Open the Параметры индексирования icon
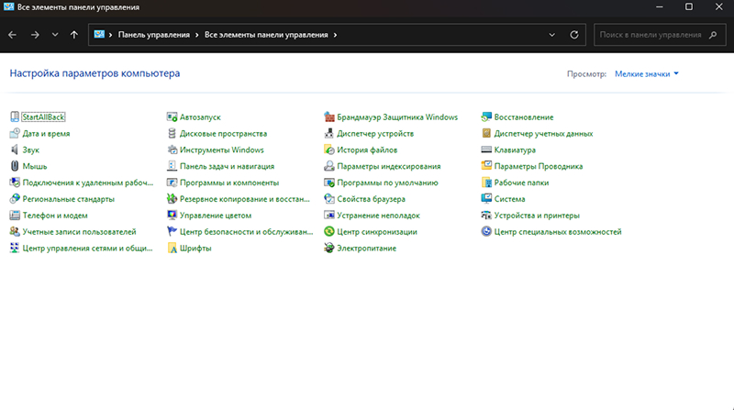 (x=329, y=166)
